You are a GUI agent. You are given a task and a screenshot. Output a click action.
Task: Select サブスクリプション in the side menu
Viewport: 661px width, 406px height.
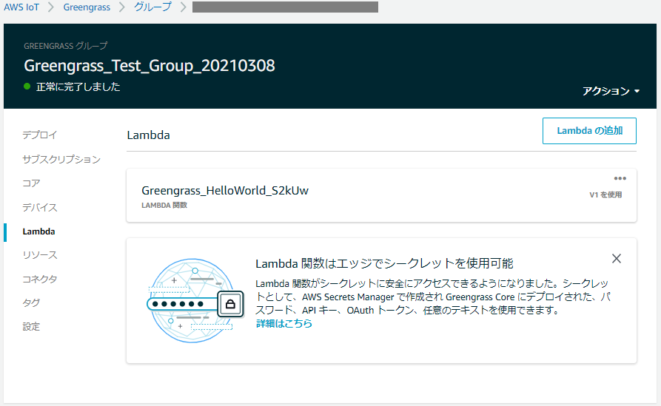(61, 159)
